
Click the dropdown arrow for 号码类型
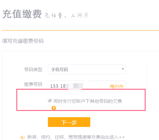123,69
